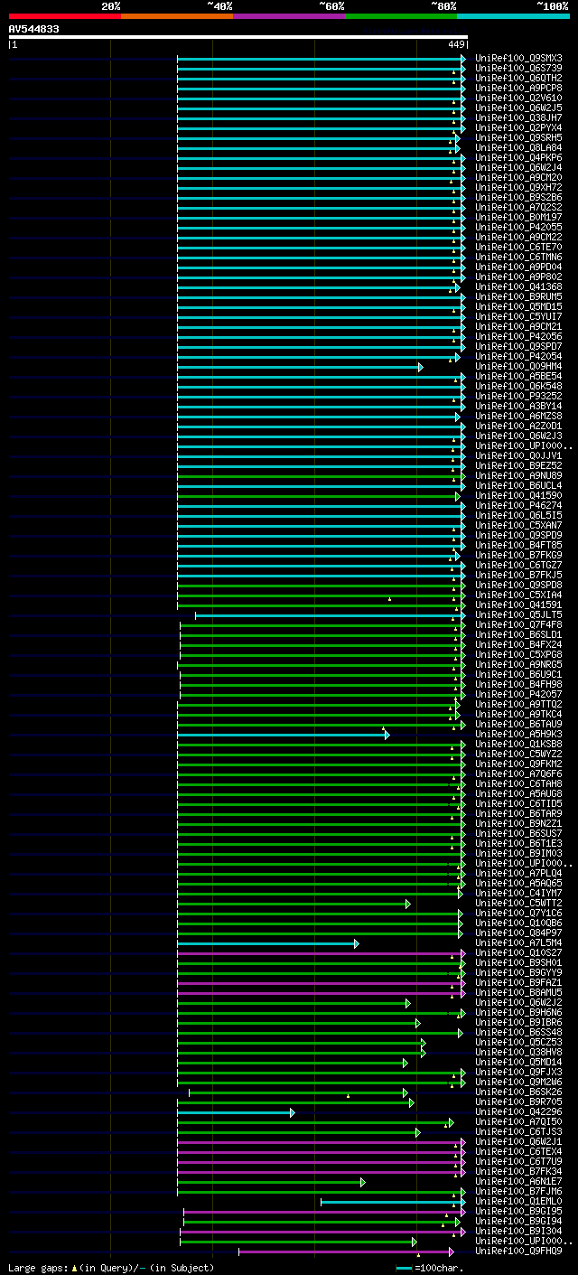The height and width of the screenshot is (1275, 578).
Task: Open hit UniRef100_Q2V610
Action: click(517, 98)
